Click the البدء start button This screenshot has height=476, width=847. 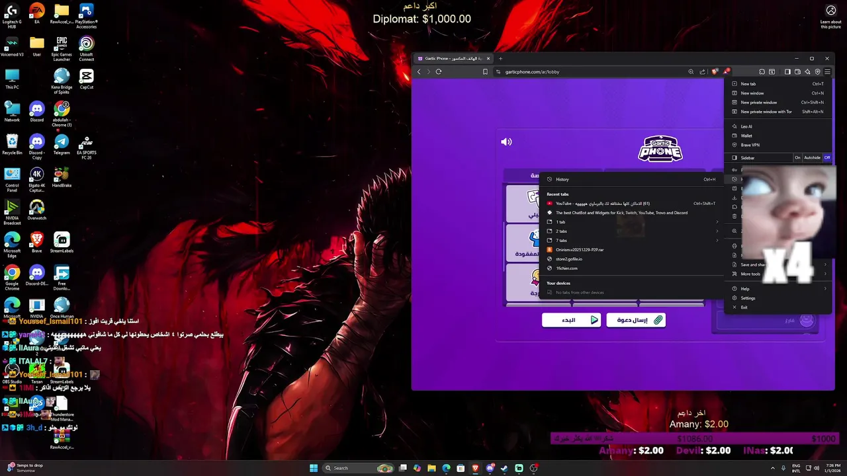click(571, 320)
